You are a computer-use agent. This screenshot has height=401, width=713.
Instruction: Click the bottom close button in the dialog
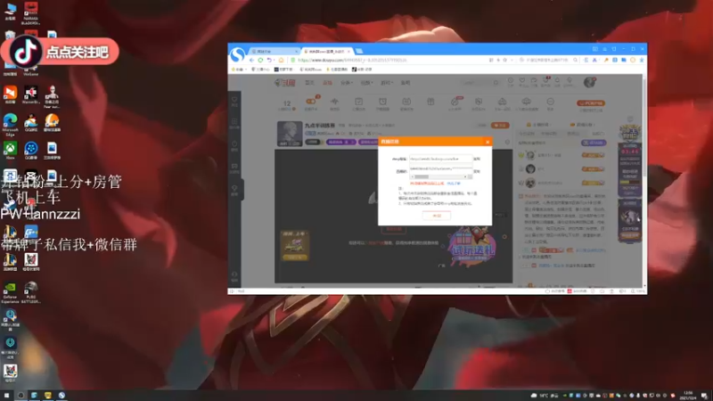[x=437, y=216]
